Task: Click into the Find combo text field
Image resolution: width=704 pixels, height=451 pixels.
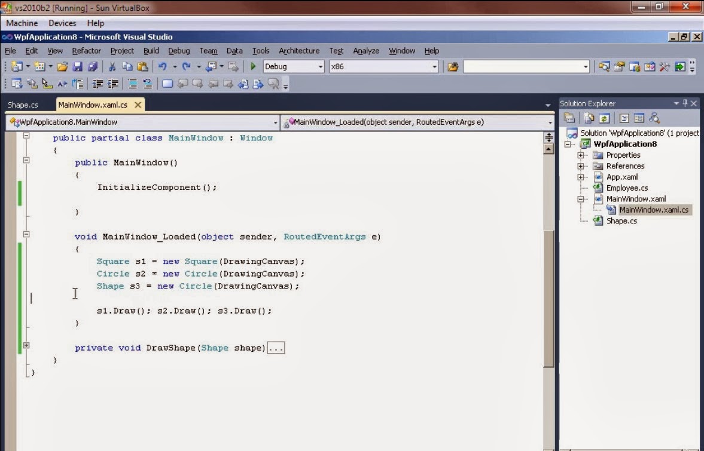Action: pyautogui.click(x=523, y=67)
